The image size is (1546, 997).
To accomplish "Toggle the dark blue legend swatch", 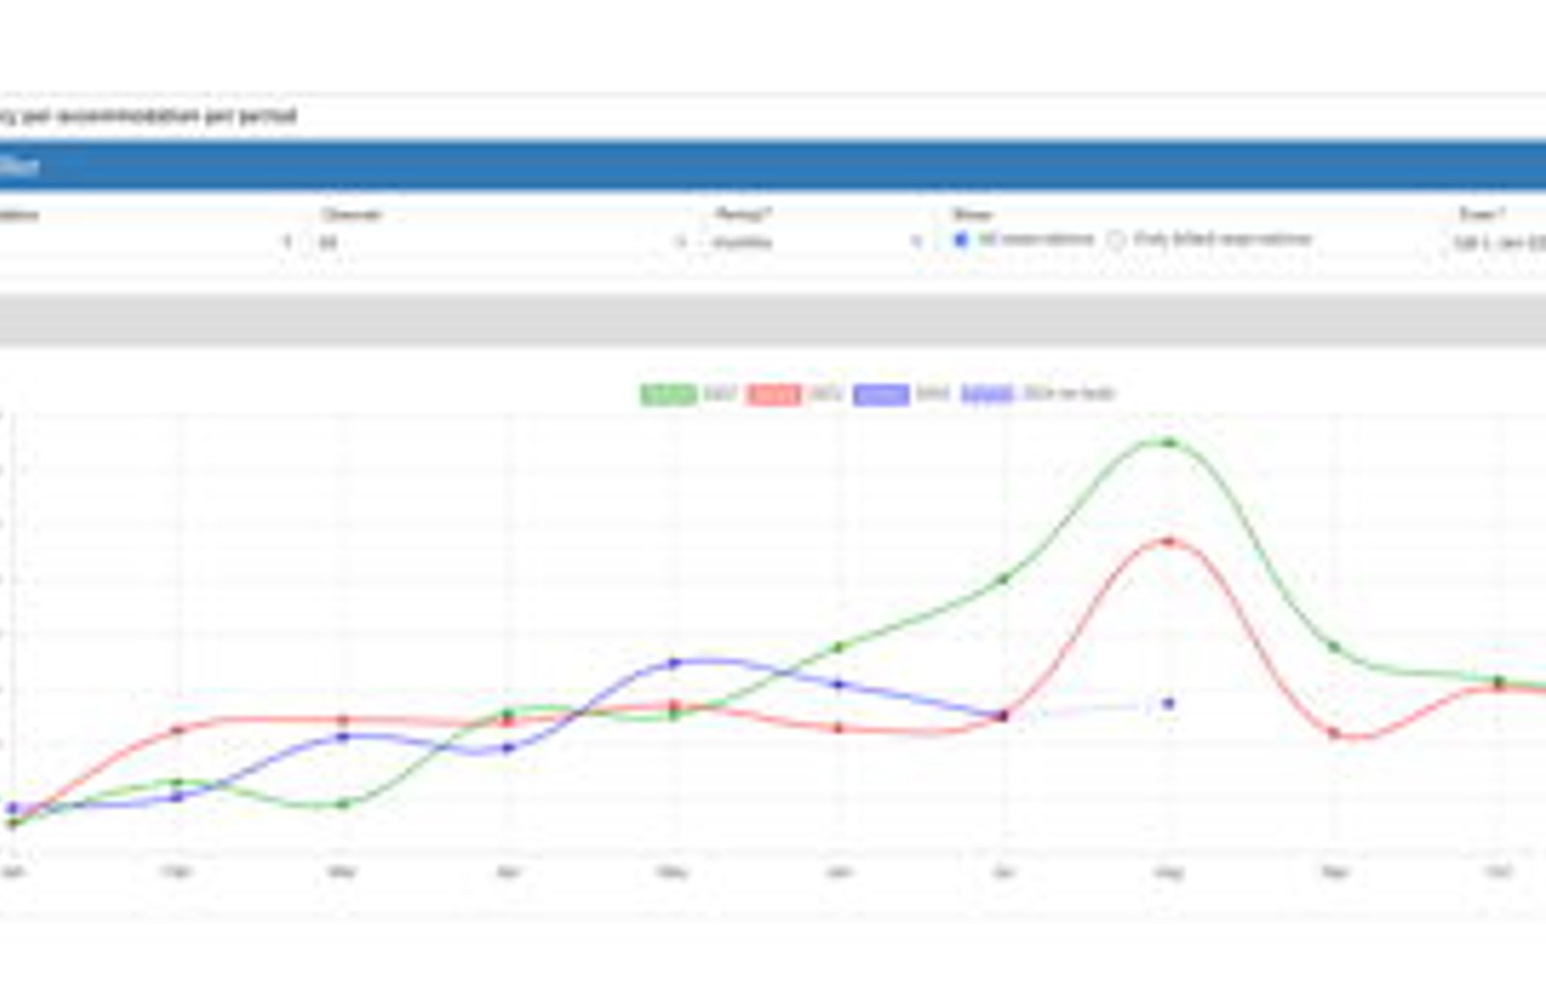I will click(x=881, y=394).
